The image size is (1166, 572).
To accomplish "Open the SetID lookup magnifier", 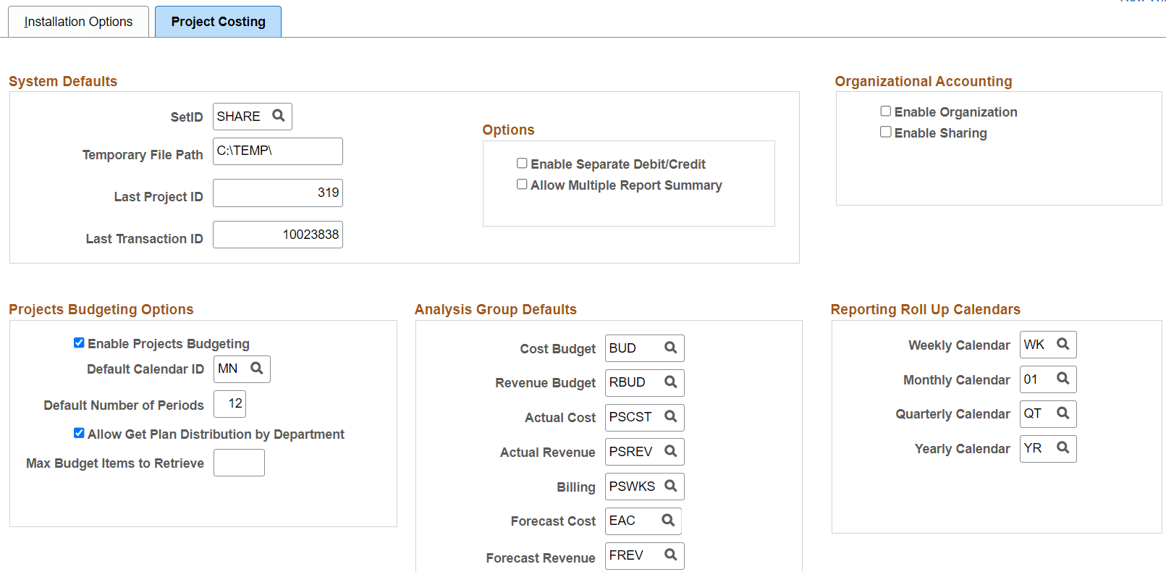I will tap(279, 116).
